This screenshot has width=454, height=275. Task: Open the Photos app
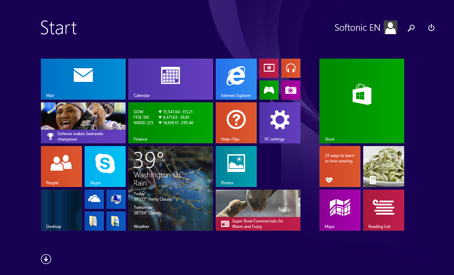(236, 167)
